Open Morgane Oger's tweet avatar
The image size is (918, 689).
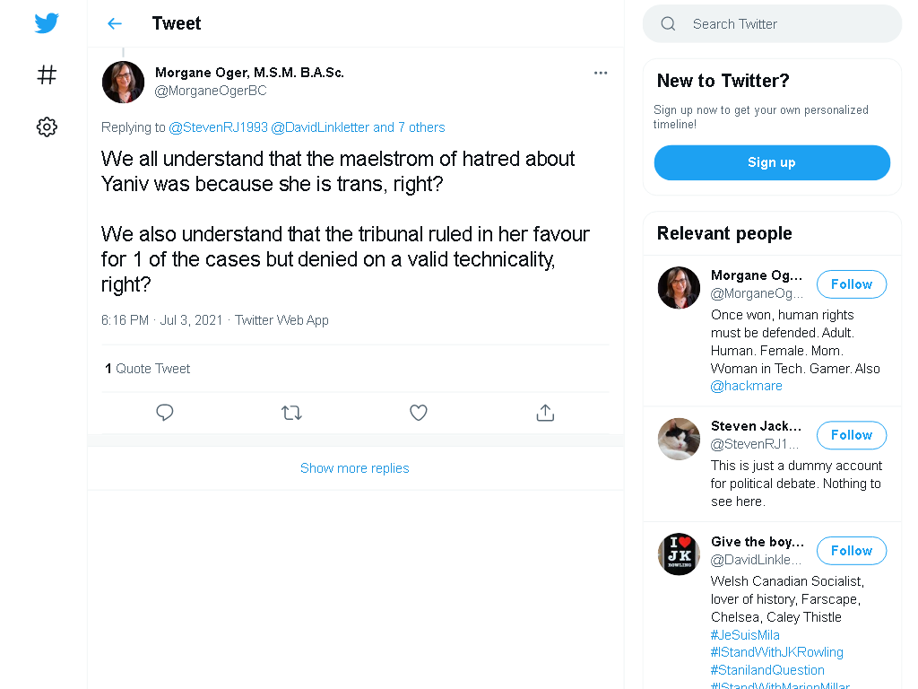coord(123,82)
